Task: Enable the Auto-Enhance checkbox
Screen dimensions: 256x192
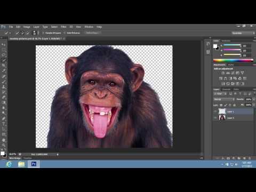Action: tap(65, 33)
